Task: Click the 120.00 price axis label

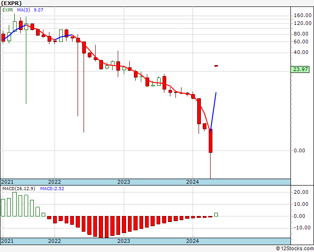Action: point(302,23)
